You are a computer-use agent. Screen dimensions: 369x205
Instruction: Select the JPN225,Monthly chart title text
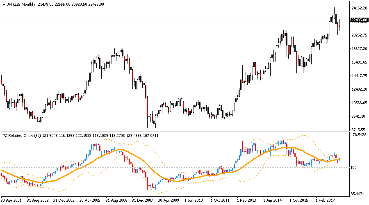click(x=21, y=4)
